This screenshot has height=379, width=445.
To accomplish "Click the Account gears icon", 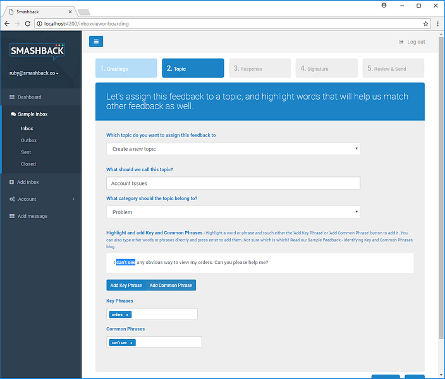I will 12,199.
